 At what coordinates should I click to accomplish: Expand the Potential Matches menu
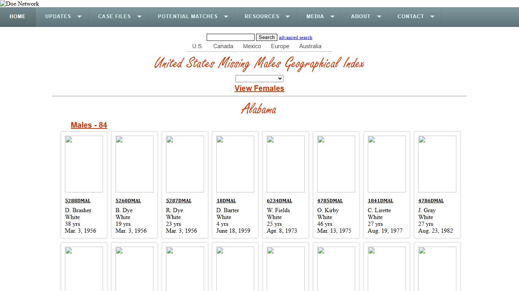point(188,17)
